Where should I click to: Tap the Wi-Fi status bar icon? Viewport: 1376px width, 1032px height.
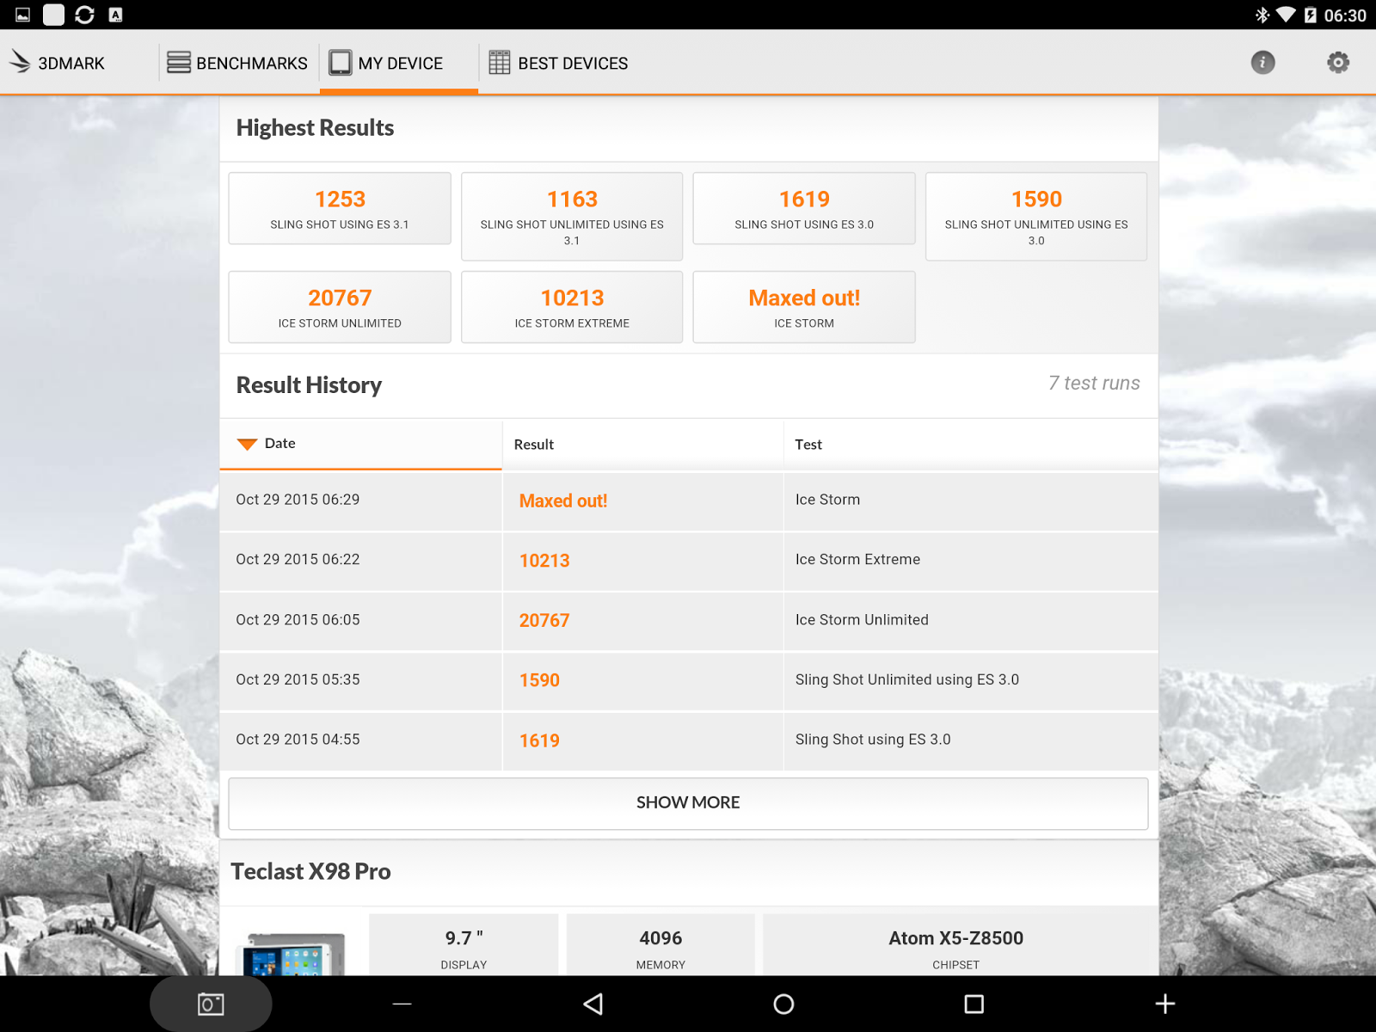click(x=1286, y=15)
